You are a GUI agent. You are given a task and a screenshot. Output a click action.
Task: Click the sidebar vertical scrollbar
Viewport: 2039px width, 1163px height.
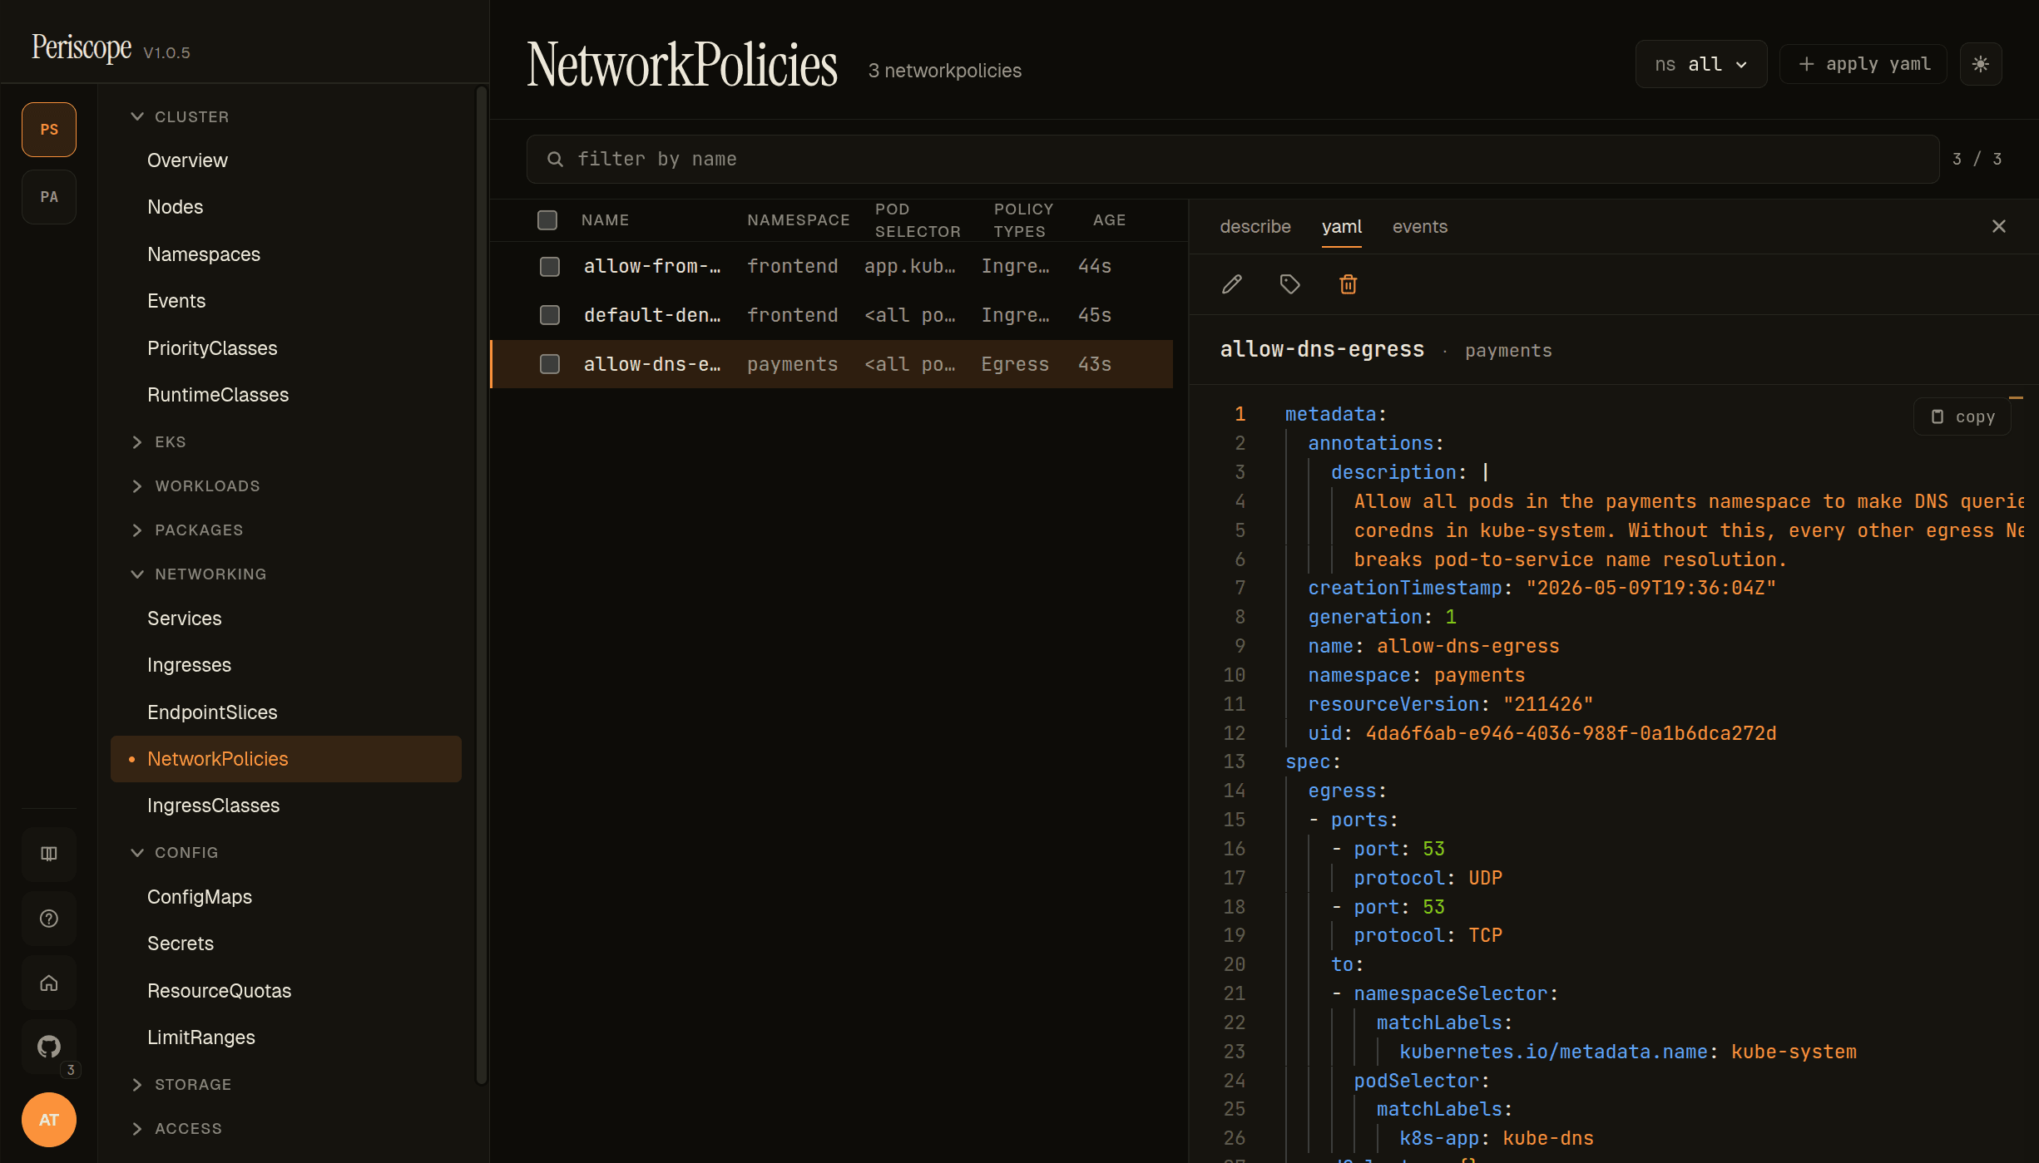coord(480,584)
